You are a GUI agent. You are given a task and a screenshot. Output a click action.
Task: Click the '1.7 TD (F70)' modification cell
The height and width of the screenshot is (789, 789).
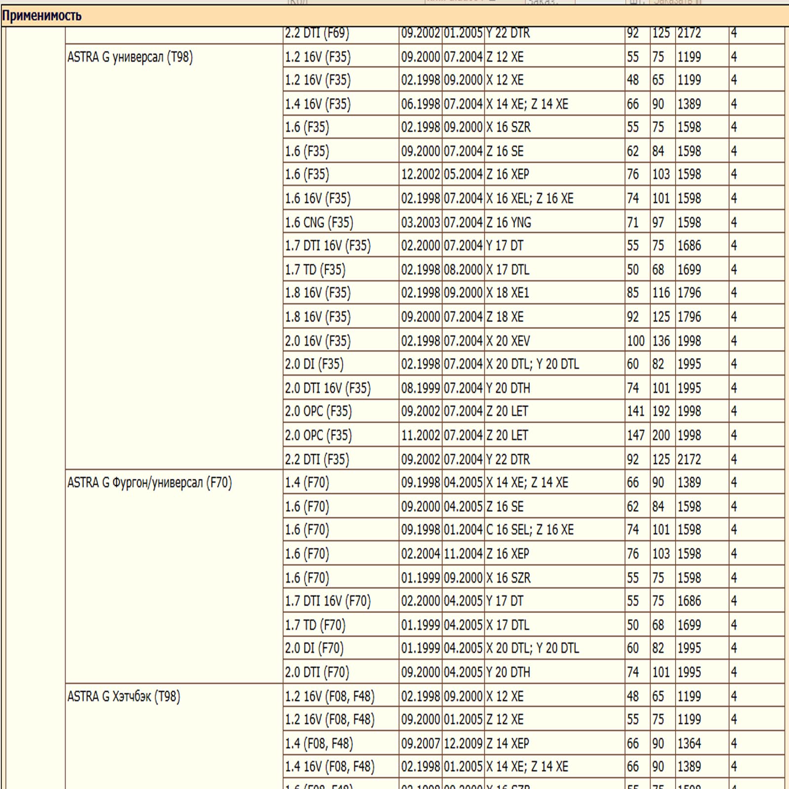pos(315,625)
